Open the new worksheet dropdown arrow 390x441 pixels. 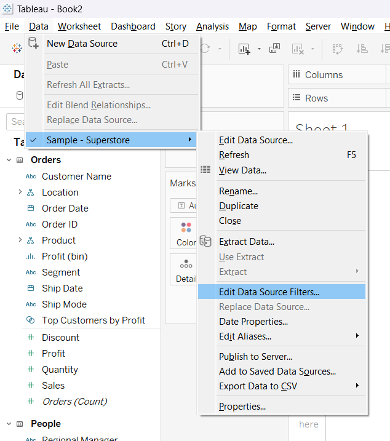(259, 49)
